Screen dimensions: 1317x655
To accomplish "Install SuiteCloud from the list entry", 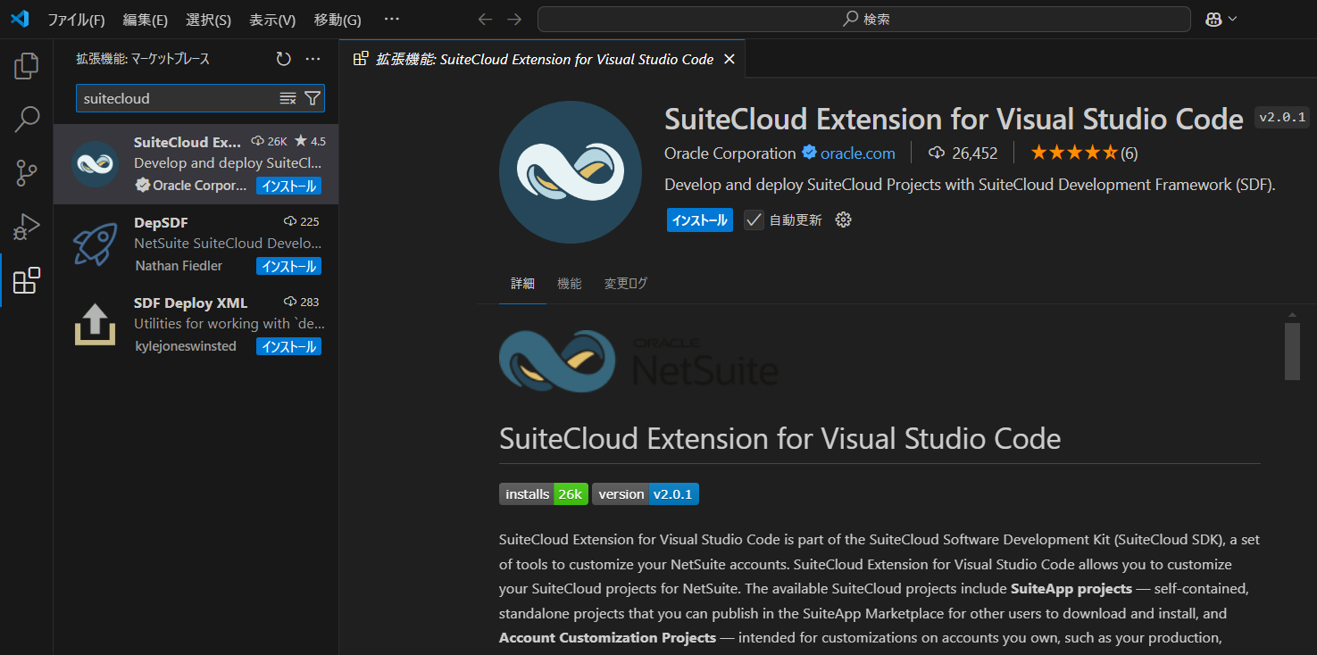I will [x=288, y=186].
